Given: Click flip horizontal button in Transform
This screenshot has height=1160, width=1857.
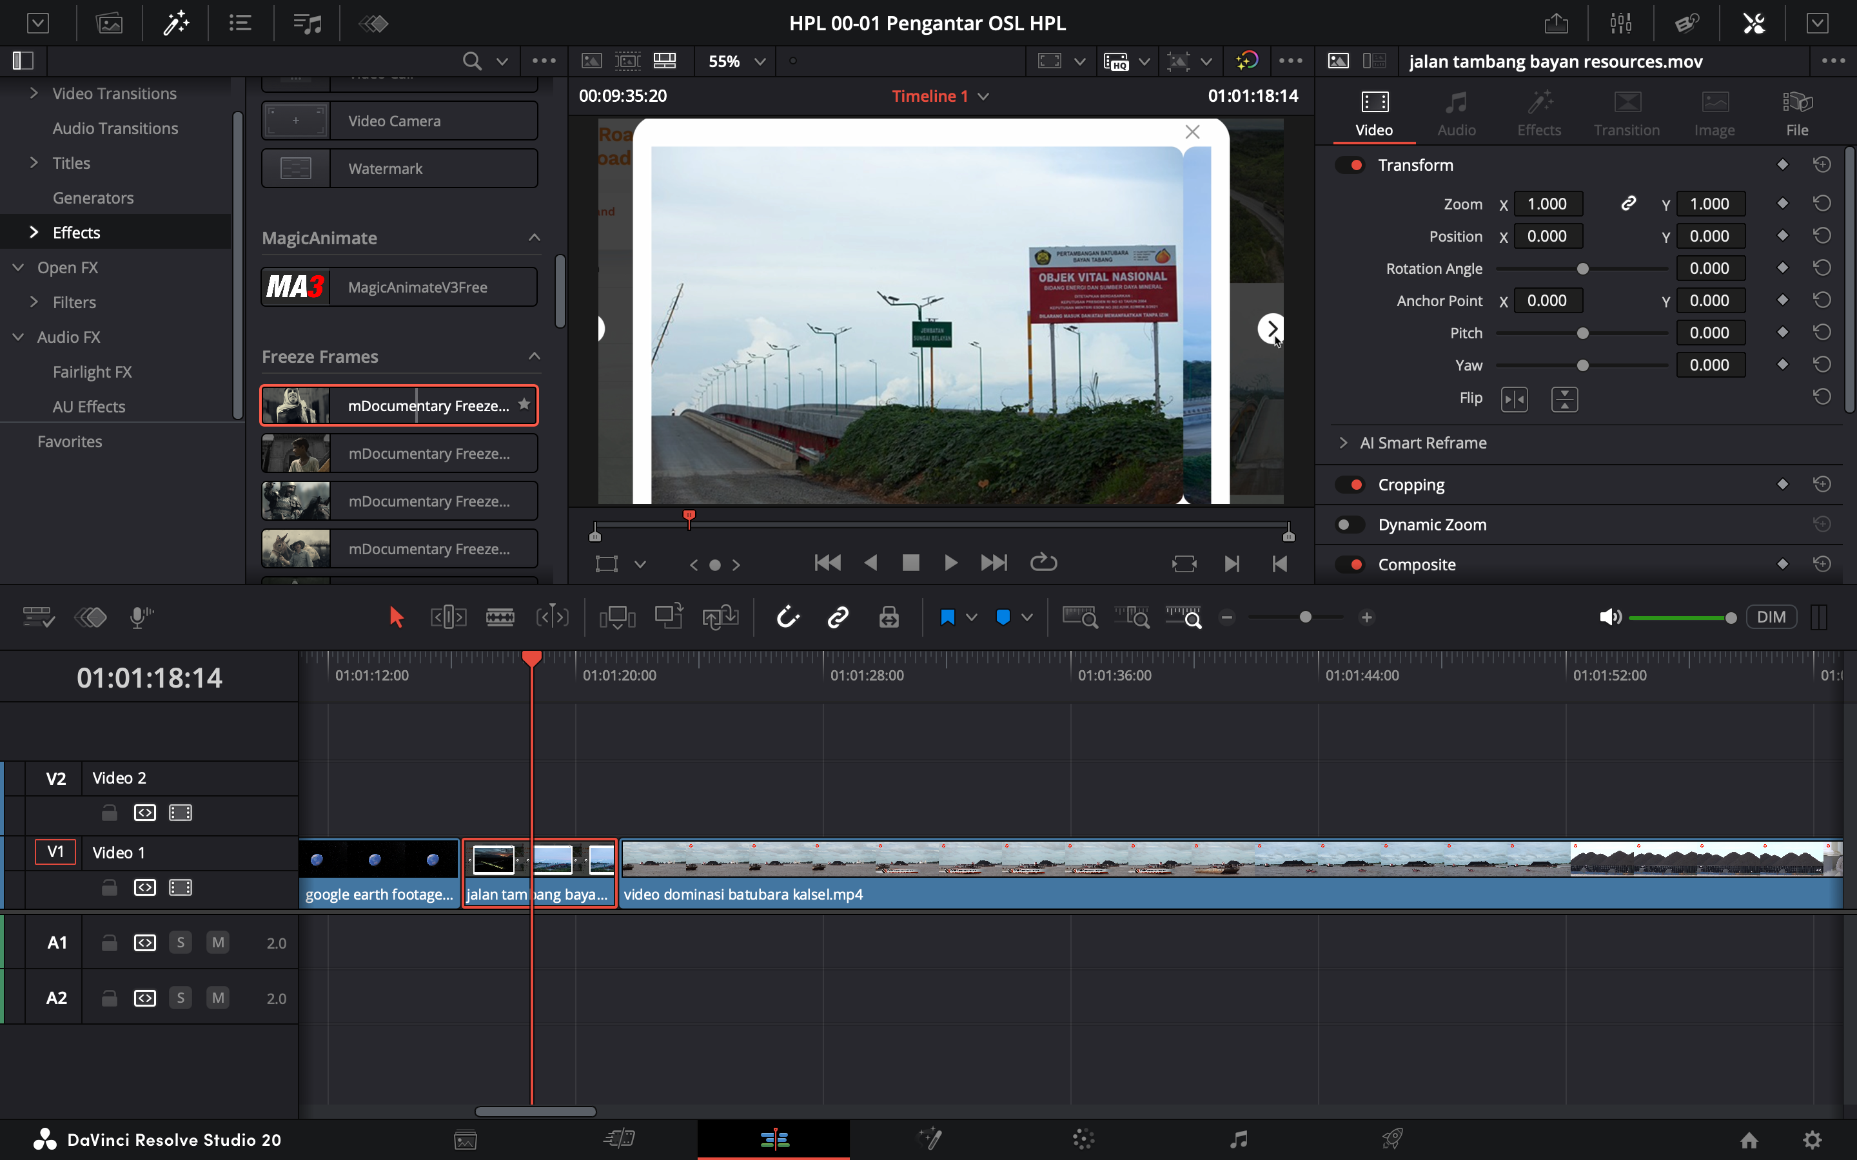Looking at the screenshot, I should 1514,399.
